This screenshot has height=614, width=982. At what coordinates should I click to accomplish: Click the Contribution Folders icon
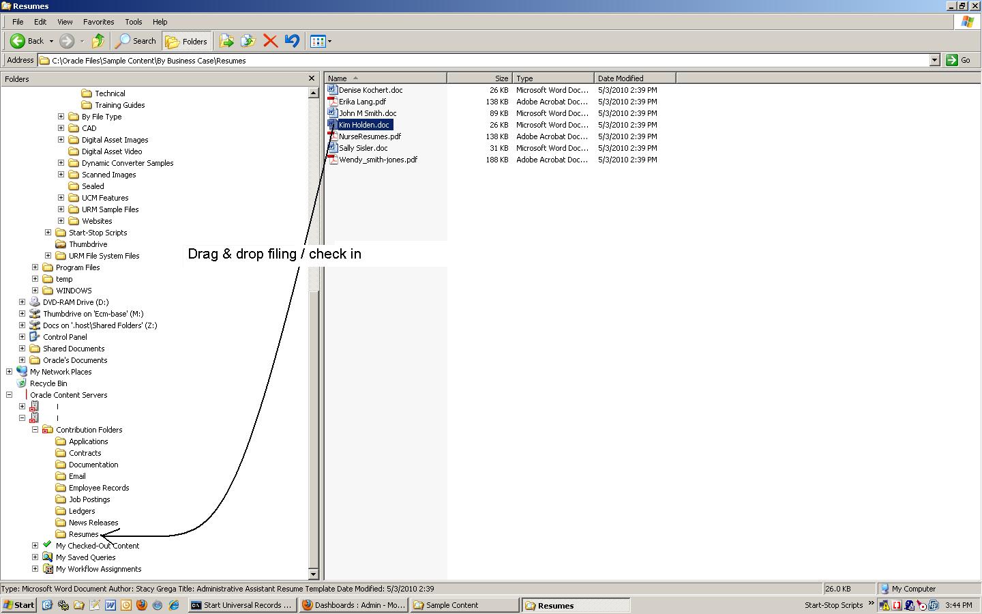[48, 430]
